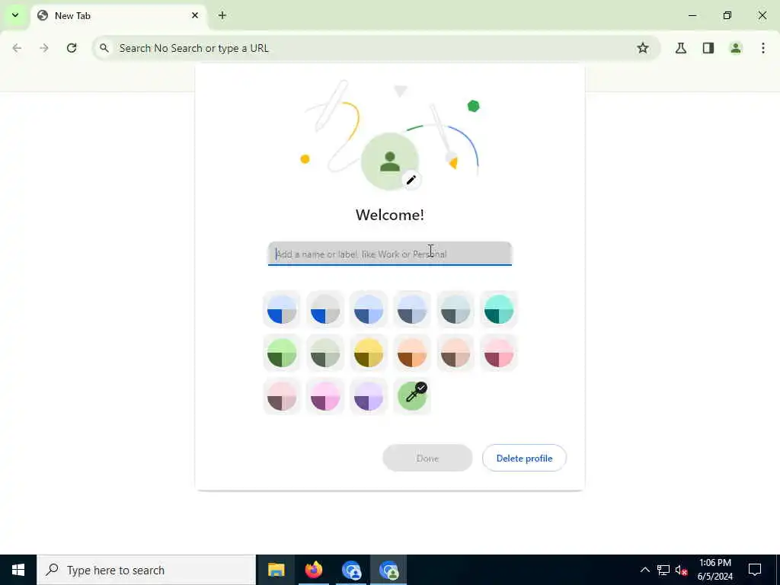This screenshot has width=780, height=585.
Task: Open the Windows Start menu
Action: 18,570
